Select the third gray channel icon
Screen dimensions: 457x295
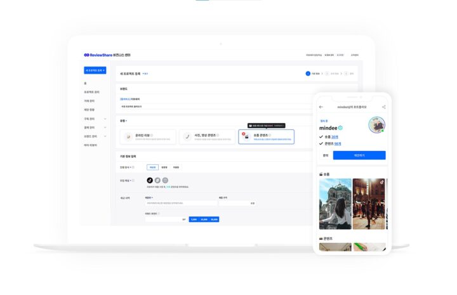165,181
